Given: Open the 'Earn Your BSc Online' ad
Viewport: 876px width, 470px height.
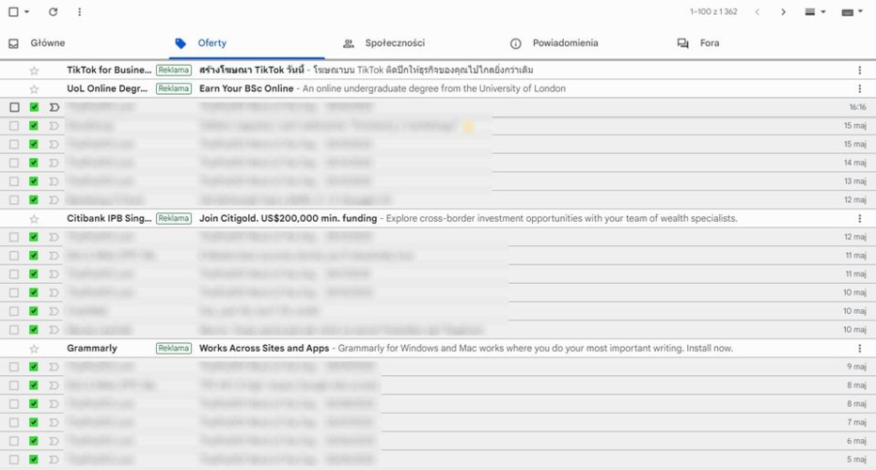Looking at the screenshot, I should tap(246, 89).
